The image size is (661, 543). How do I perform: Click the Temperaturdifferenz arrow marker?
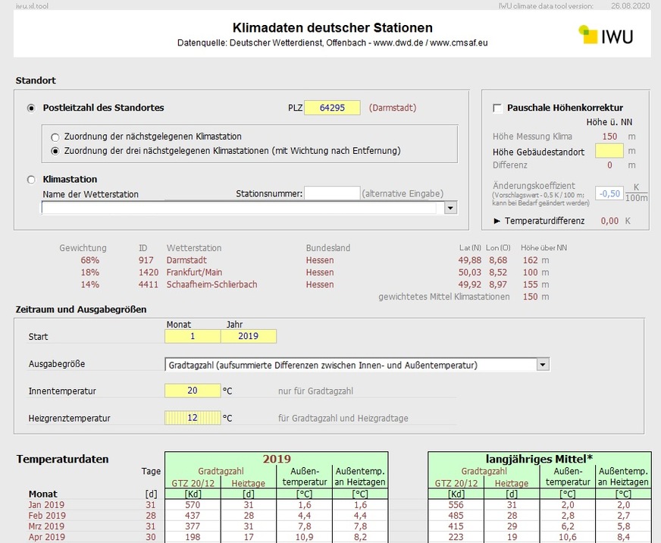click(497, 221)
